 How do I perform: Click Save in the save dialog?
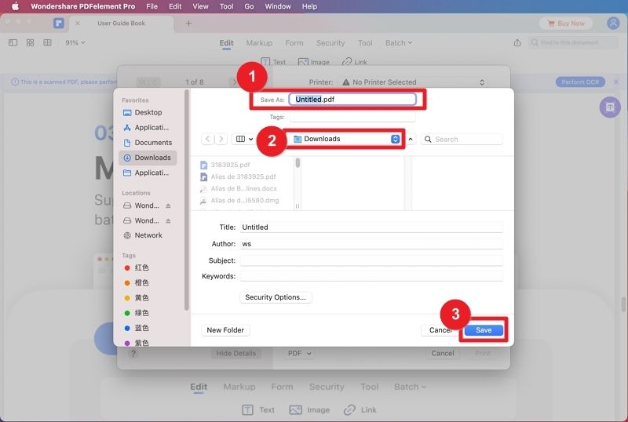pos(484,330)
